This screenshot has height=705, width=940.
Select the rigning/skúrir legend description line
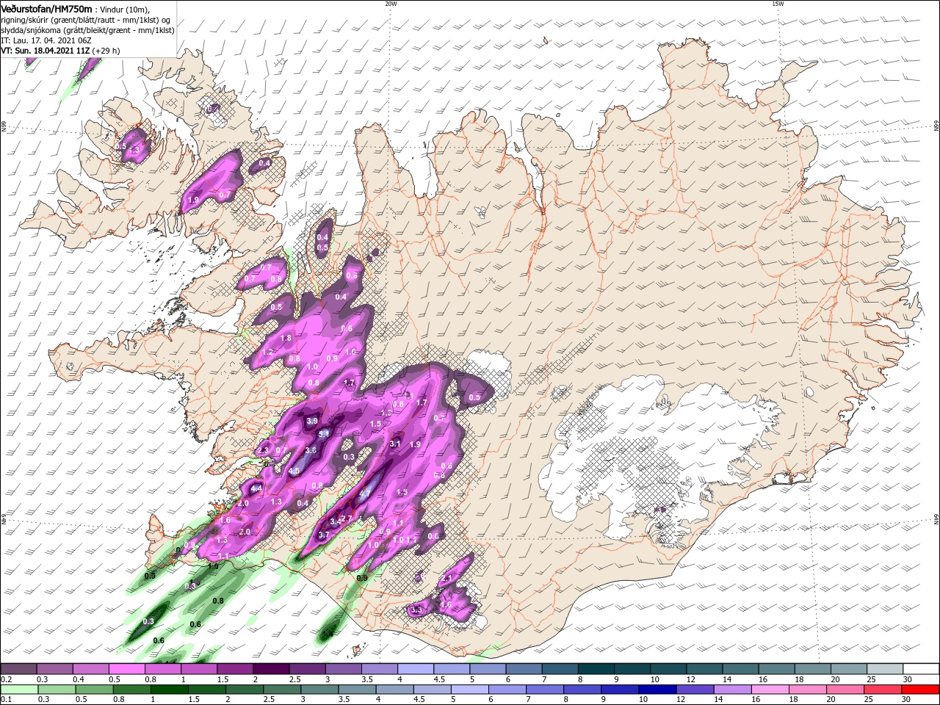(x=85, y=19)
